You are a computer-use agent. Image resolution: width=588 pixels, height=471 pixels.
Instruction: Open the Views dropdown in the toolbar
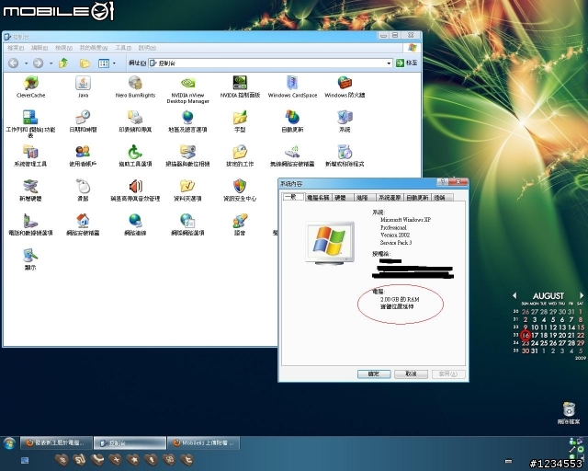pyautogui.click(x=107, y=63)
